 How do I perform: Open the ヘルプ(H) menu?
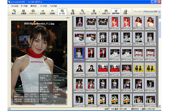(x=53, y=6)
